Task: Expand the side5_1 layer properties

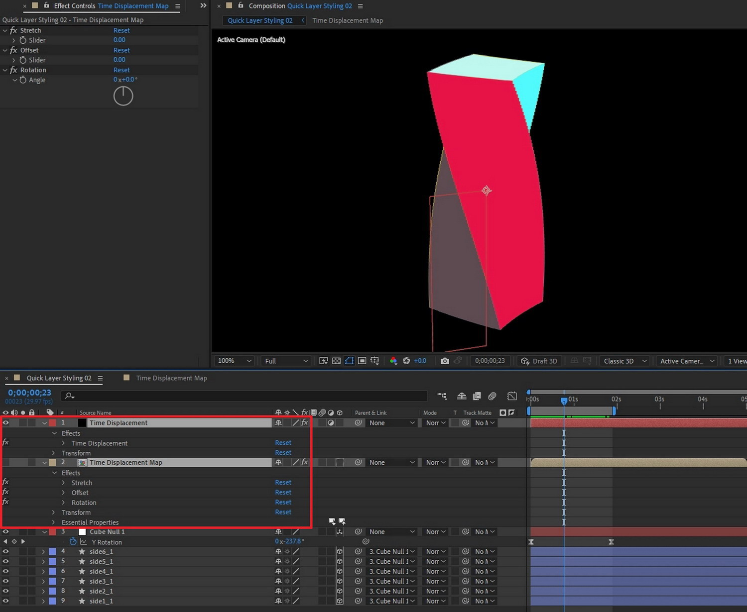Action: pos(43,561)
